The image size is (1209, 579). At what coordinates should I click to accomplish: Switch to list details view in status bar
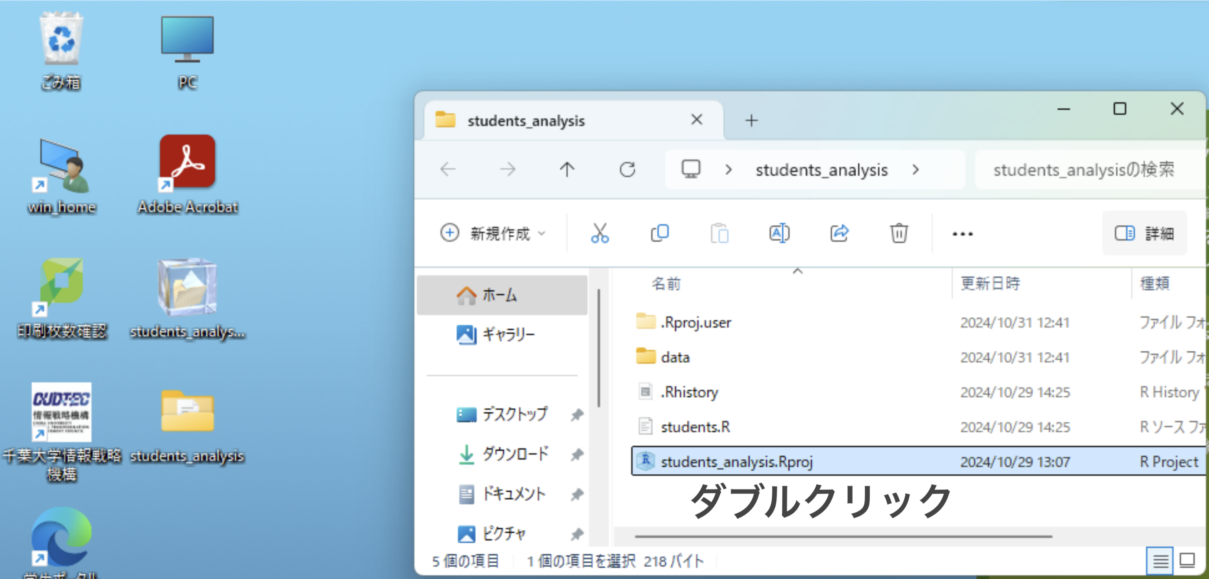pyautogui.click(x=1160, y=561)
